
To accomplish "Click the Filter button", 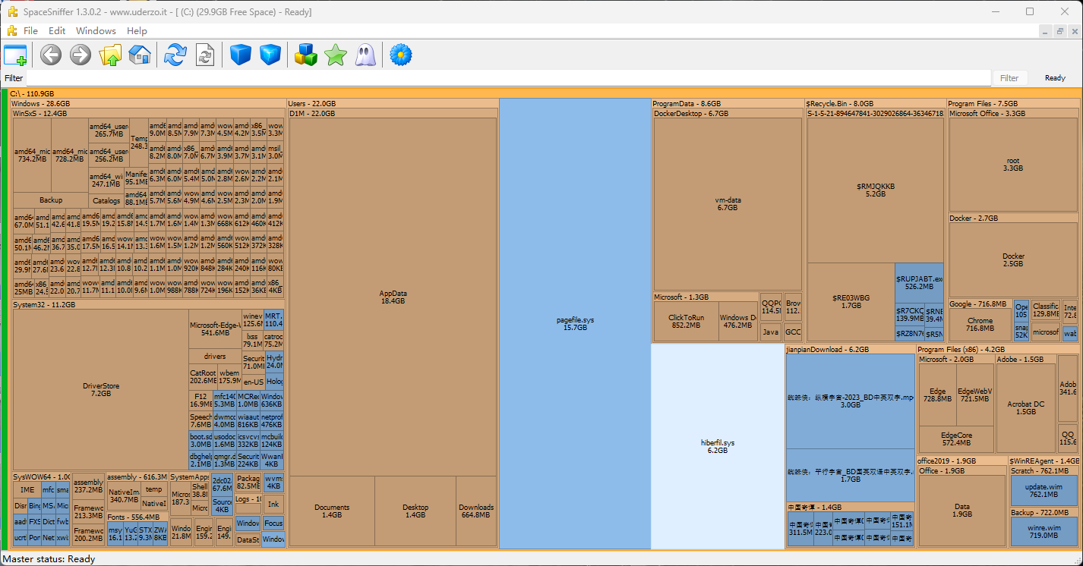I will (1009, 78).
